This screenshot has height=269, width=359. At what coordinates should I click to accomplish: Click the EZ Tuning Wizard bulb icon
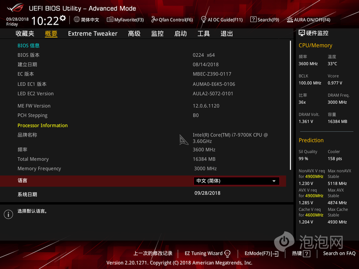(227, 253)
